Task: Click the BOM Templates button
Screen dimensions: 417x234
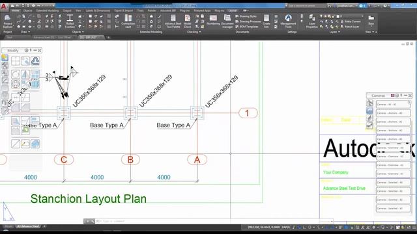Action: click(x=247, y=27)
